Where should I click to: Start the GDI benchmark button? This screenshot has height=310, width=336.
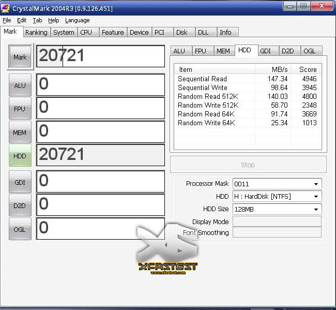tap(20, 182)
